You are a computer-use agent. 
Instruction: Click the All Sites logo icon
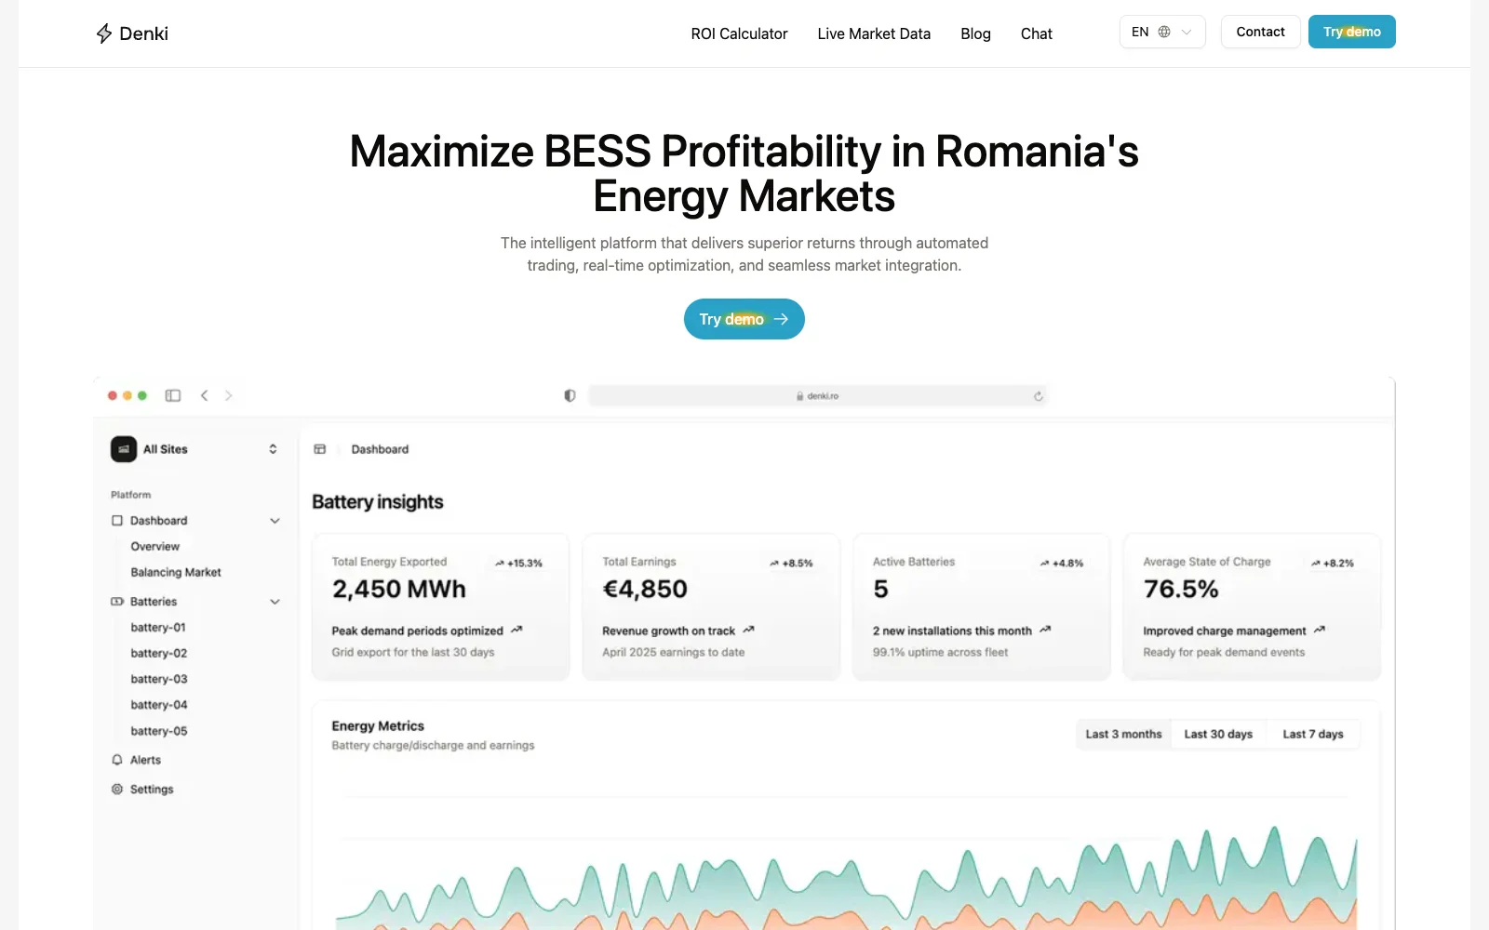coord(124,449)
